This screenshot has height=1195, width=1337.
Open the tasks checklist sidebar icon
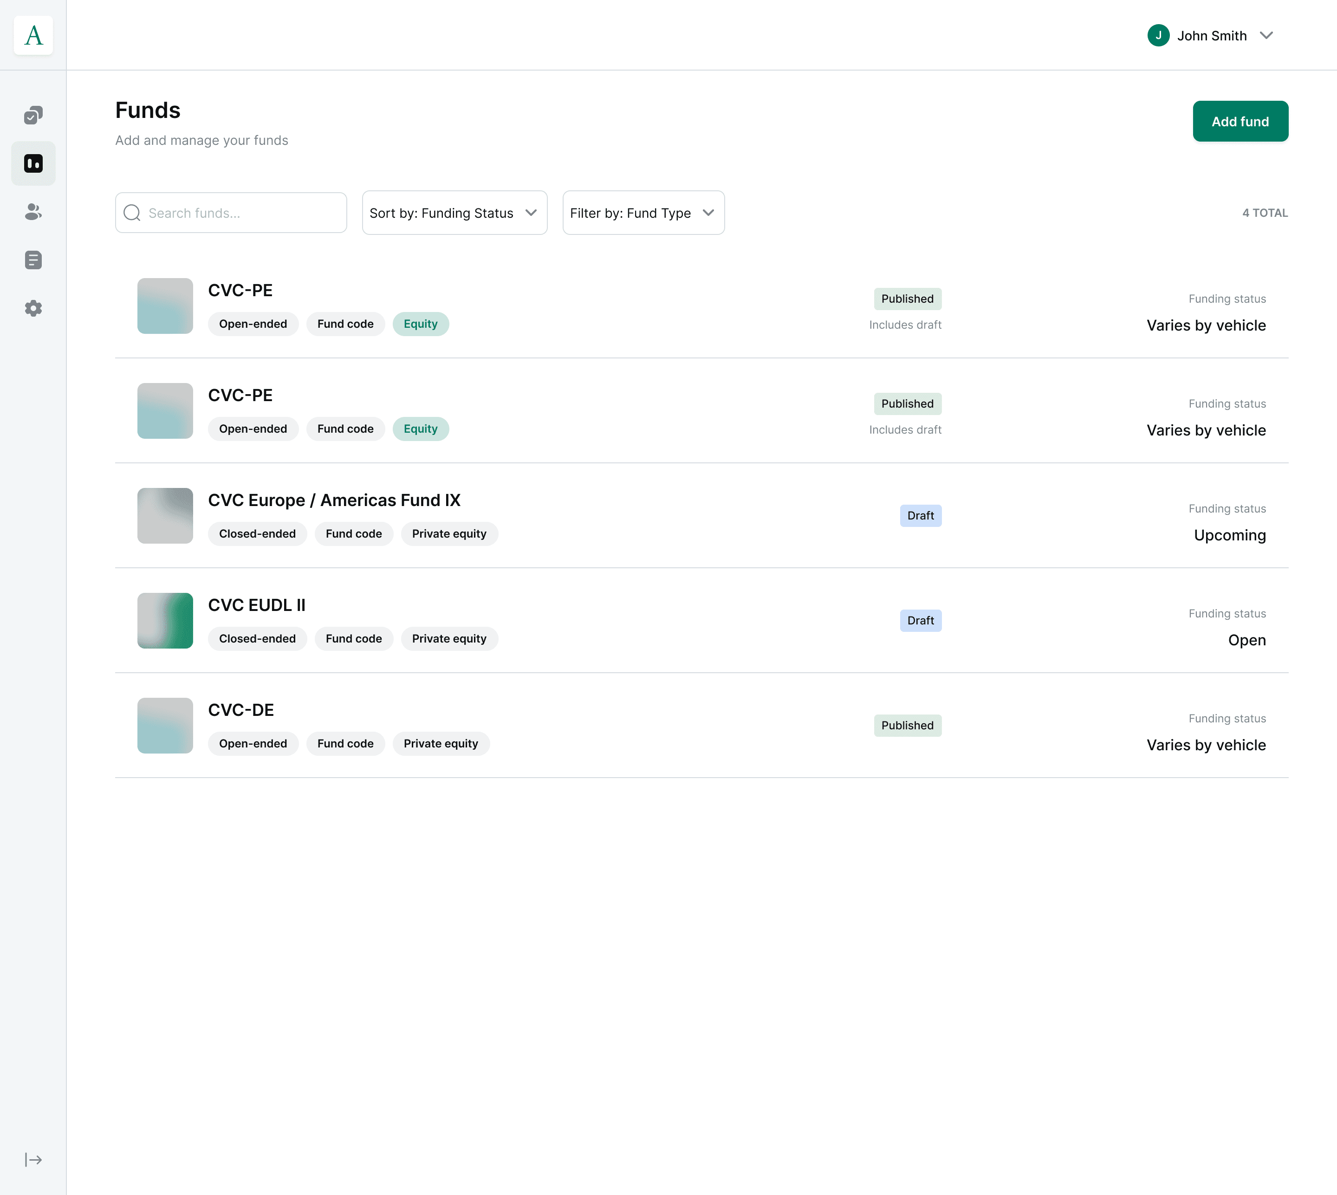[33, 116]
